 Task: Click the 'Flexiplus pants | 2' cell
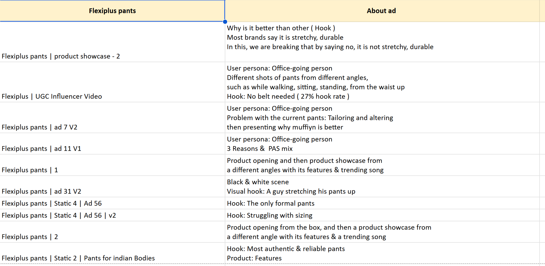[30, 237]
